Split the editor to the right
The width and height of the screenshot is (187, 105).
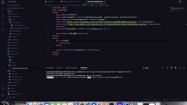(x=180, y=1)
